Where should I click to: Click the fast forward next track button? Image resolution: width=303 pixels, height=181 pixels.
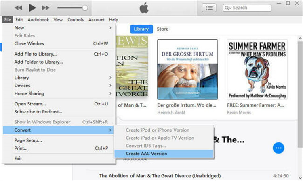coord(46,8)
